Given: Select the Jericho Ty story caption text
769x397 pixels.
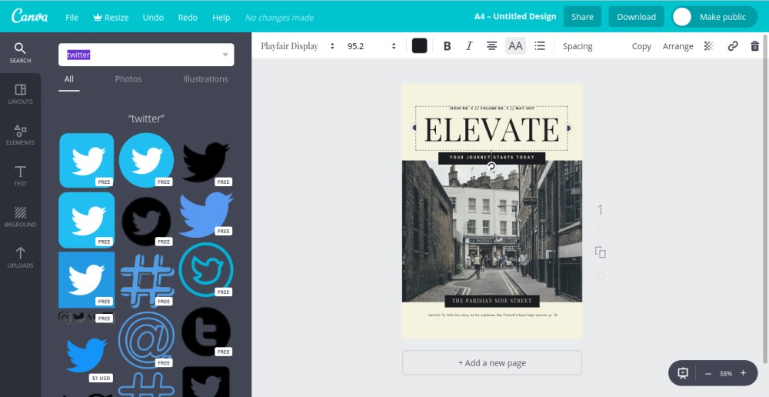Looking at the screenshot, I should [x=492, y=315].
